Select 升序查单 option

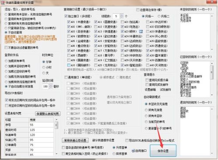[x=114, y=147]
